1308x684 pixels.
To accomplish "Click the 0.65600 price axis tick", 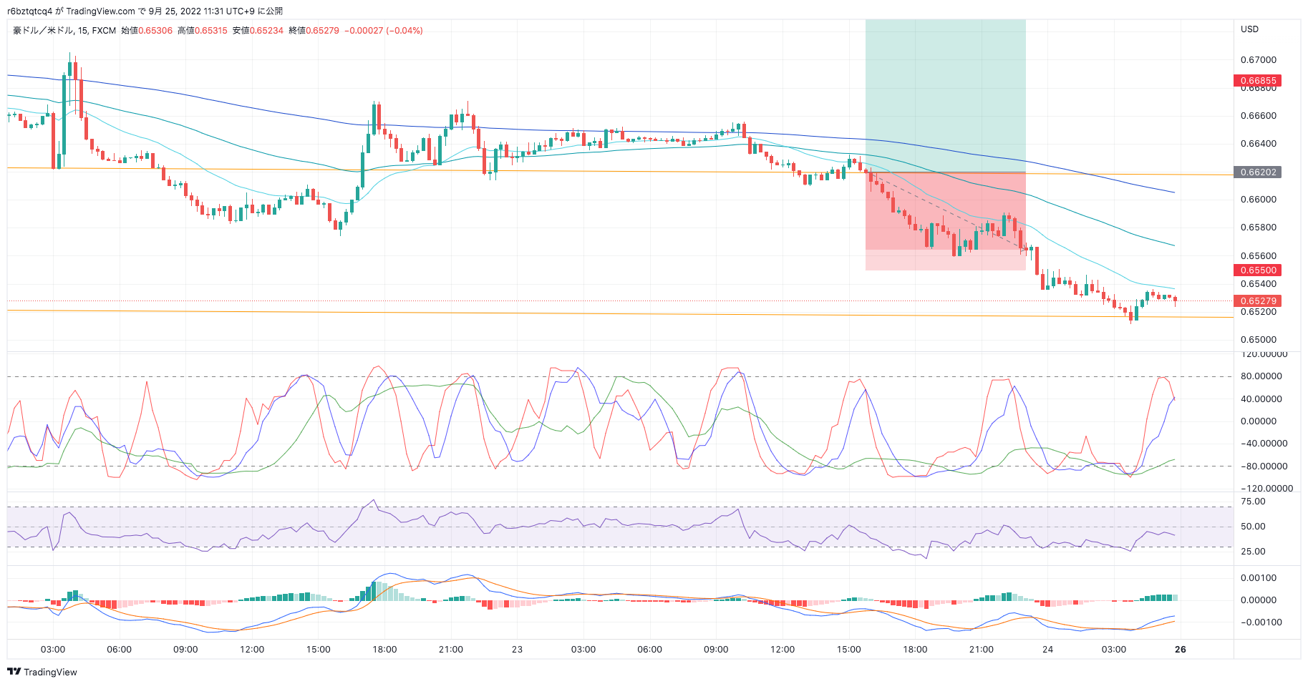I will pos(1258,256).
